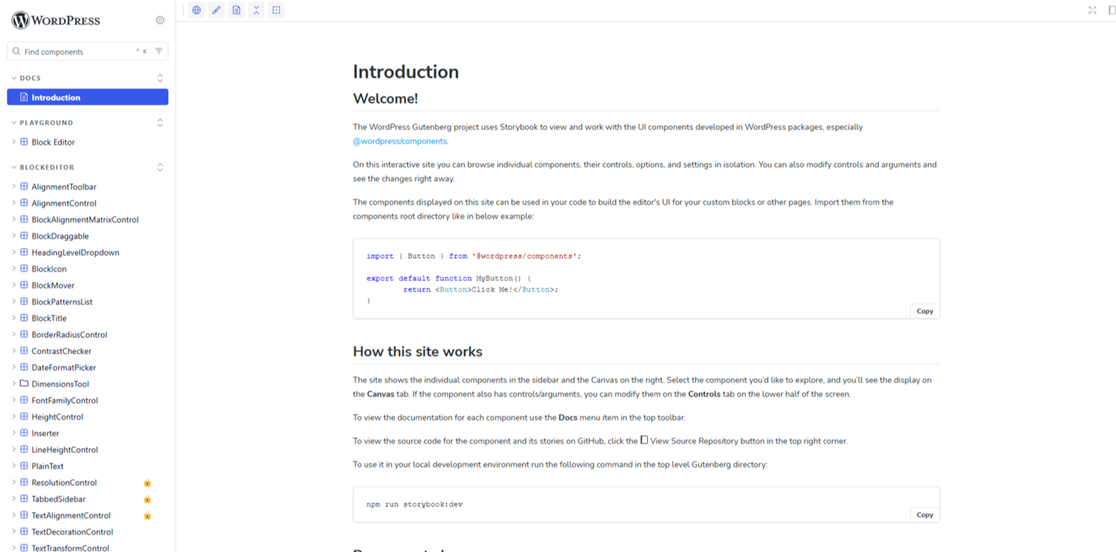
Task: Follow the @wordpress/components link
Action: coord(400,141)
